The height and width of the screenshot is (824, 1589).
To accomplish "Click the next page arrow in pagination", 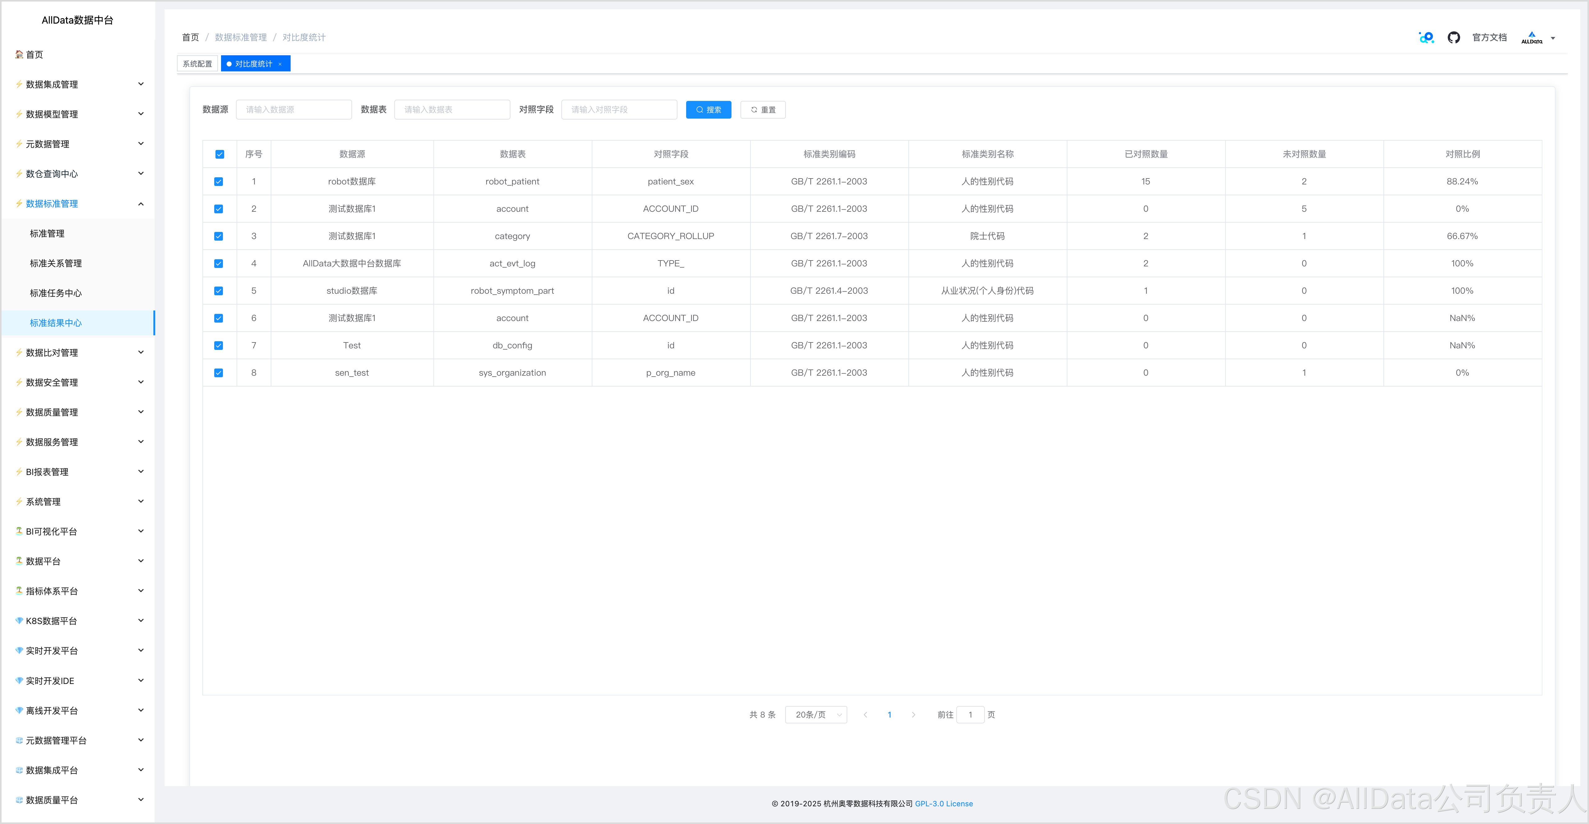I will point(913,715).
